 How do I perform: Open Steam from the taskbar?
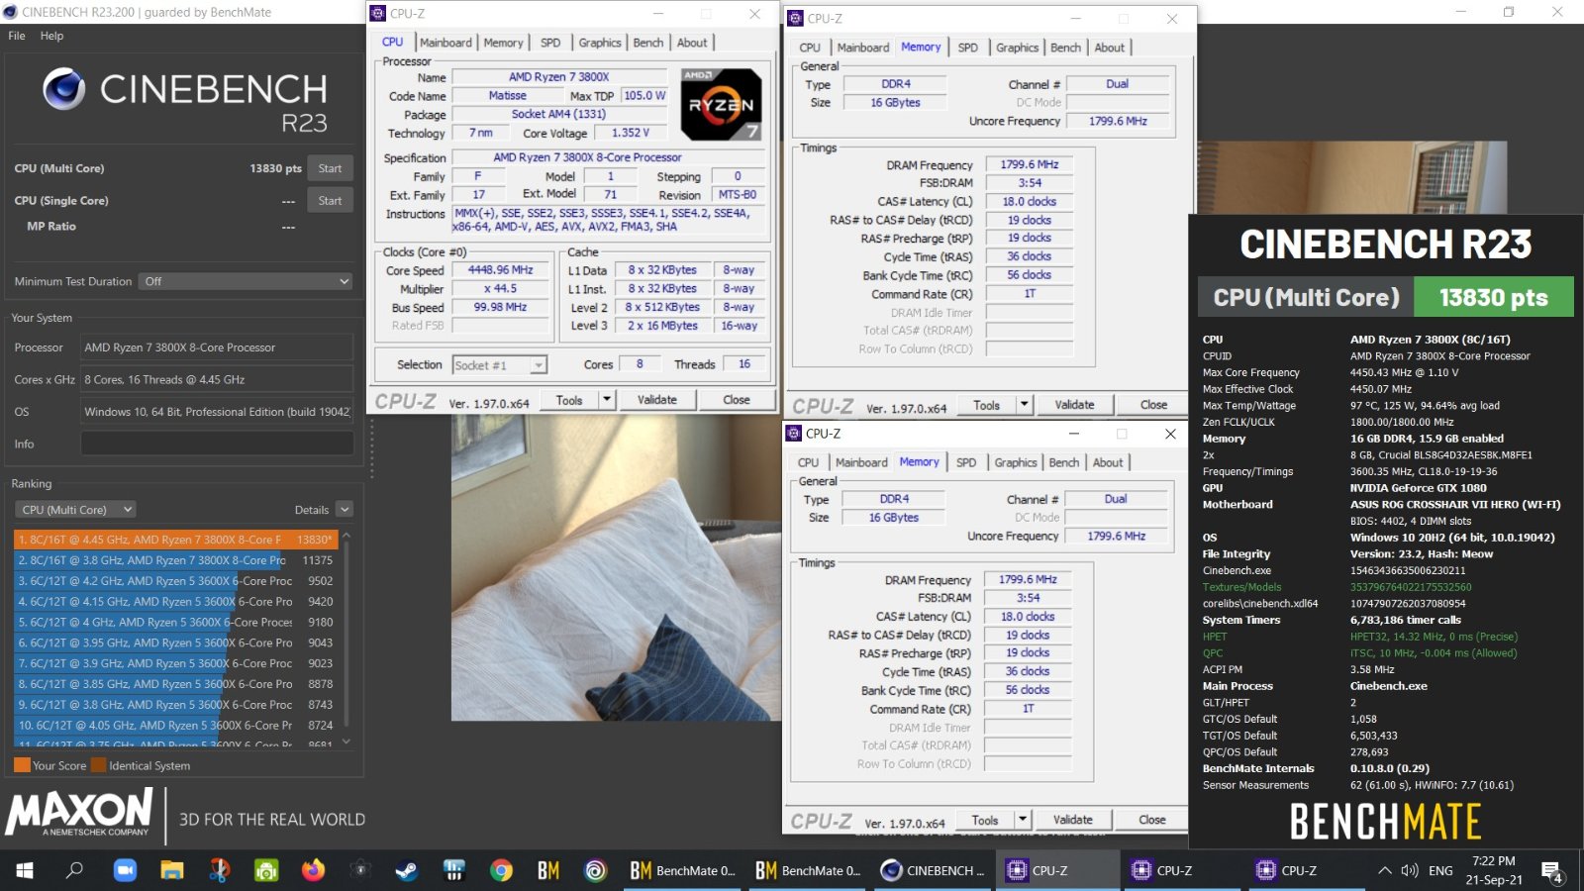(x=406, y=870)
